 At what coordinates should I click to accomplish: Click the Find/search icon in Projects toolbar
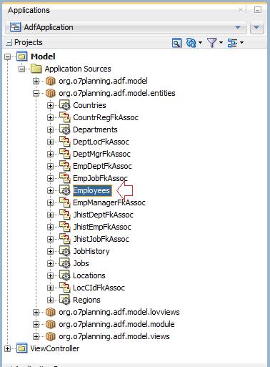click(176, 43)
